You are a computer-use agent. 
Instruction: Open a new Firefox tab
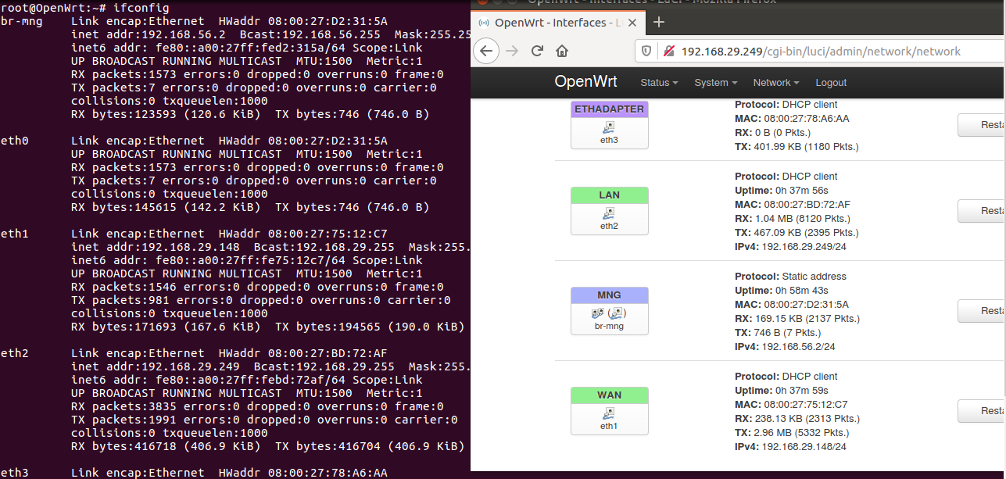(658, 22)
